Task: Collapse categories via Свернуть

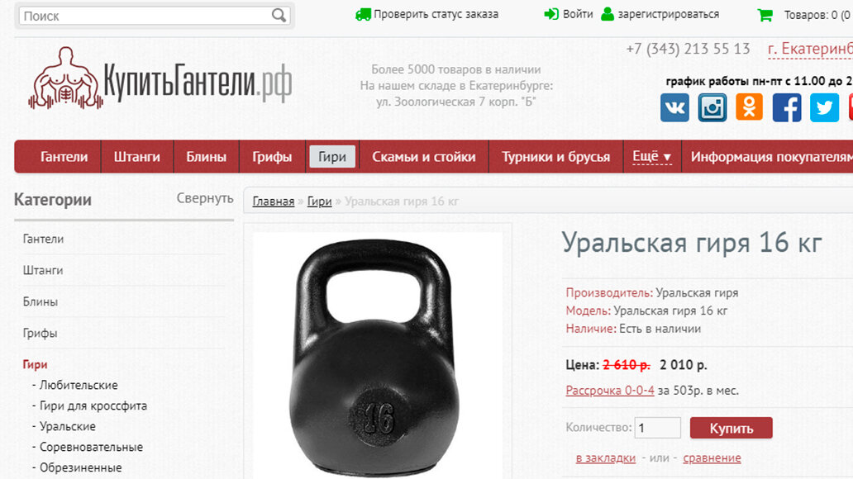Action: (x=204, y=198)
